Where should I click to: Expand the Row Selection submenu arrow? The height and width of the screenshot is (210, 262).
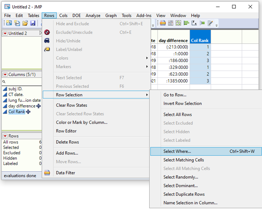coord(147,95)
